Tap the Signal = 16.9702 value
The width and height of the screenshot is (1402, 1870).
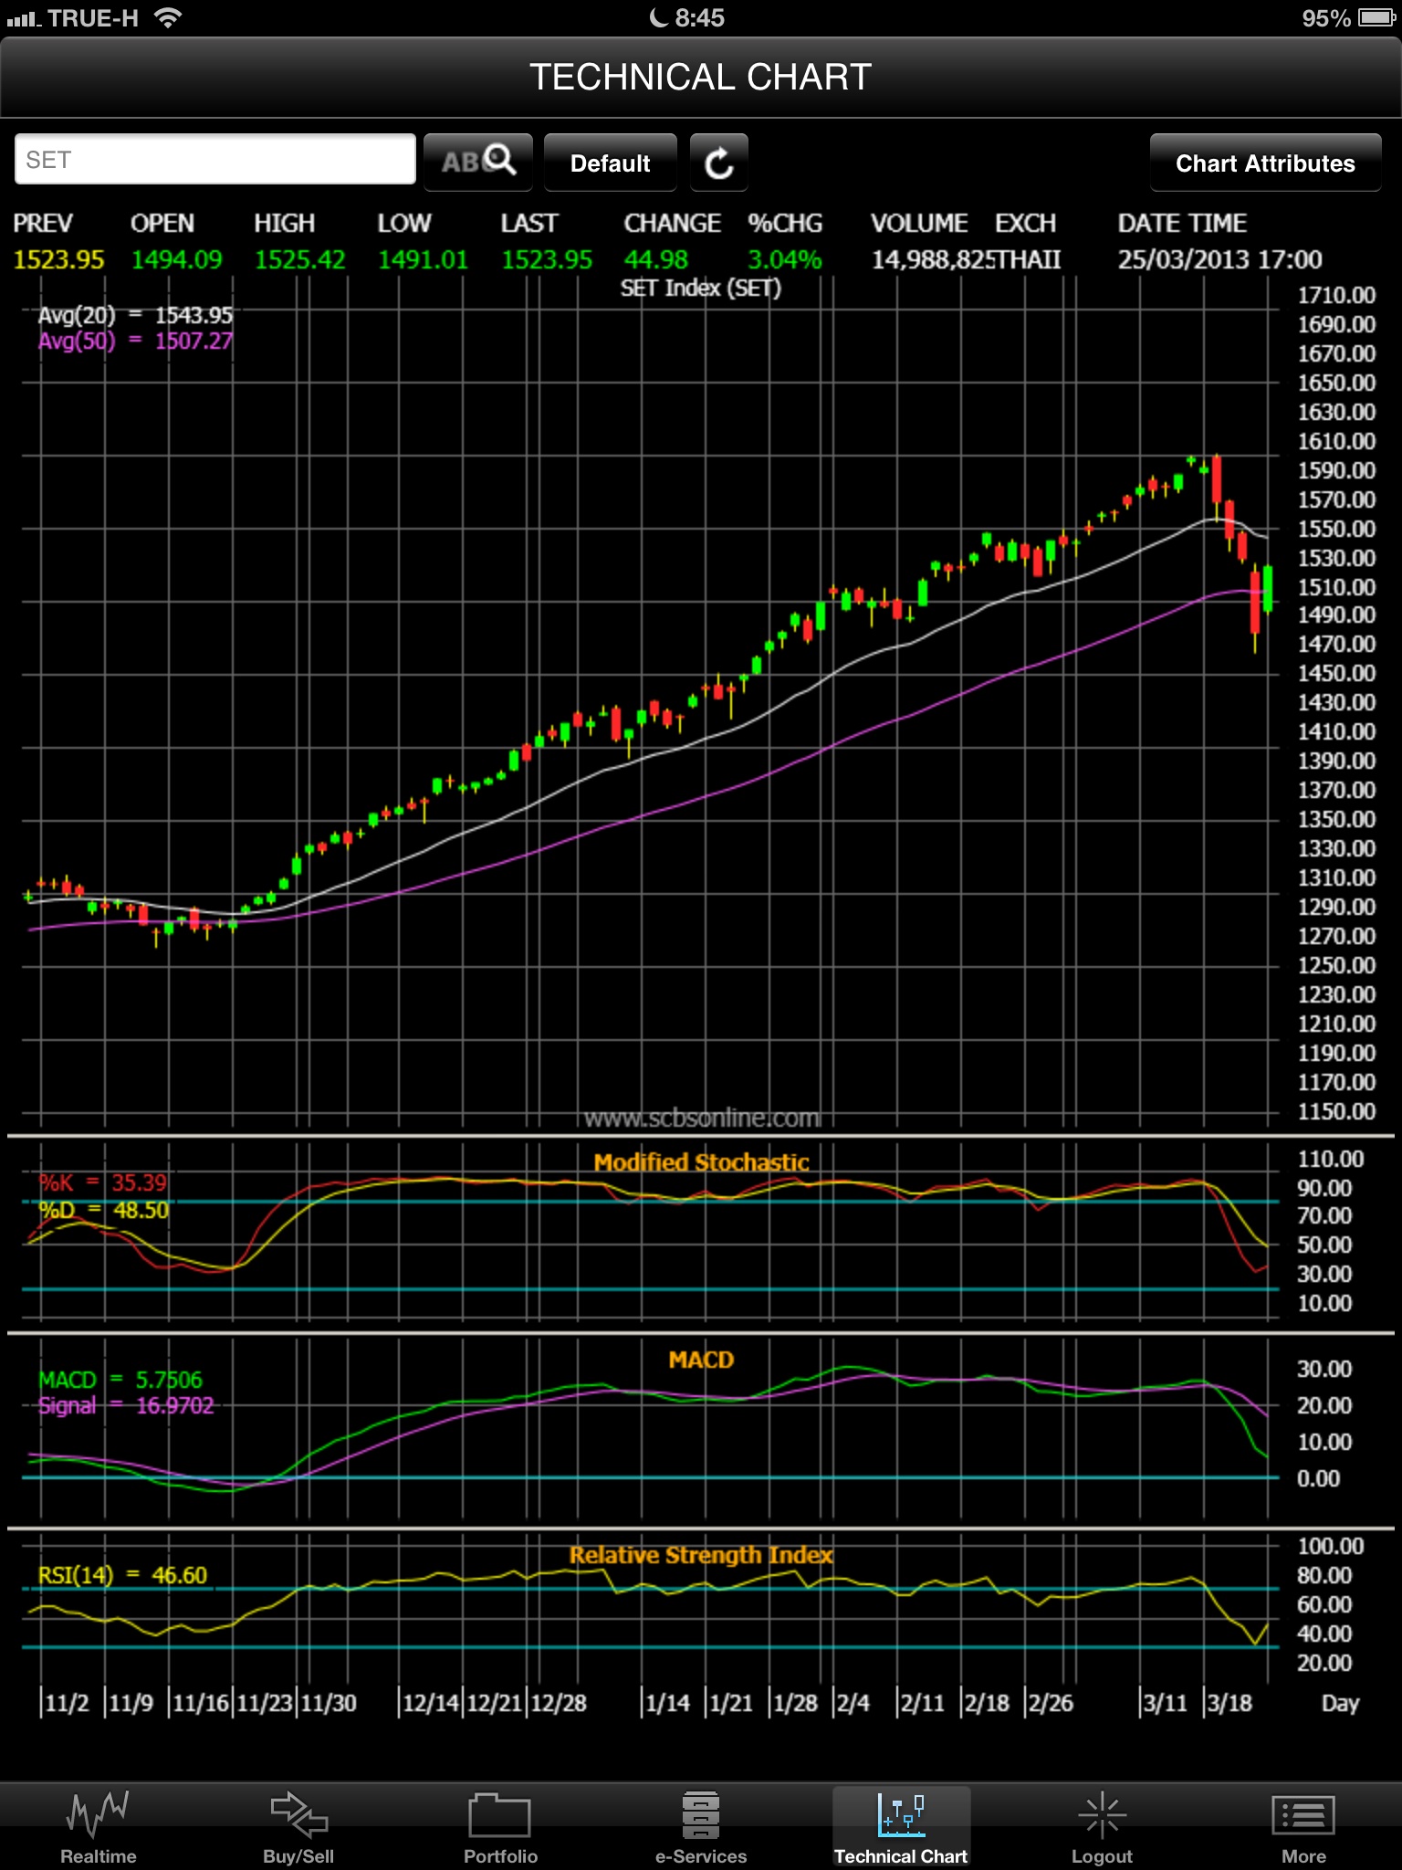pyautogui.click(x=126, y=1405)
